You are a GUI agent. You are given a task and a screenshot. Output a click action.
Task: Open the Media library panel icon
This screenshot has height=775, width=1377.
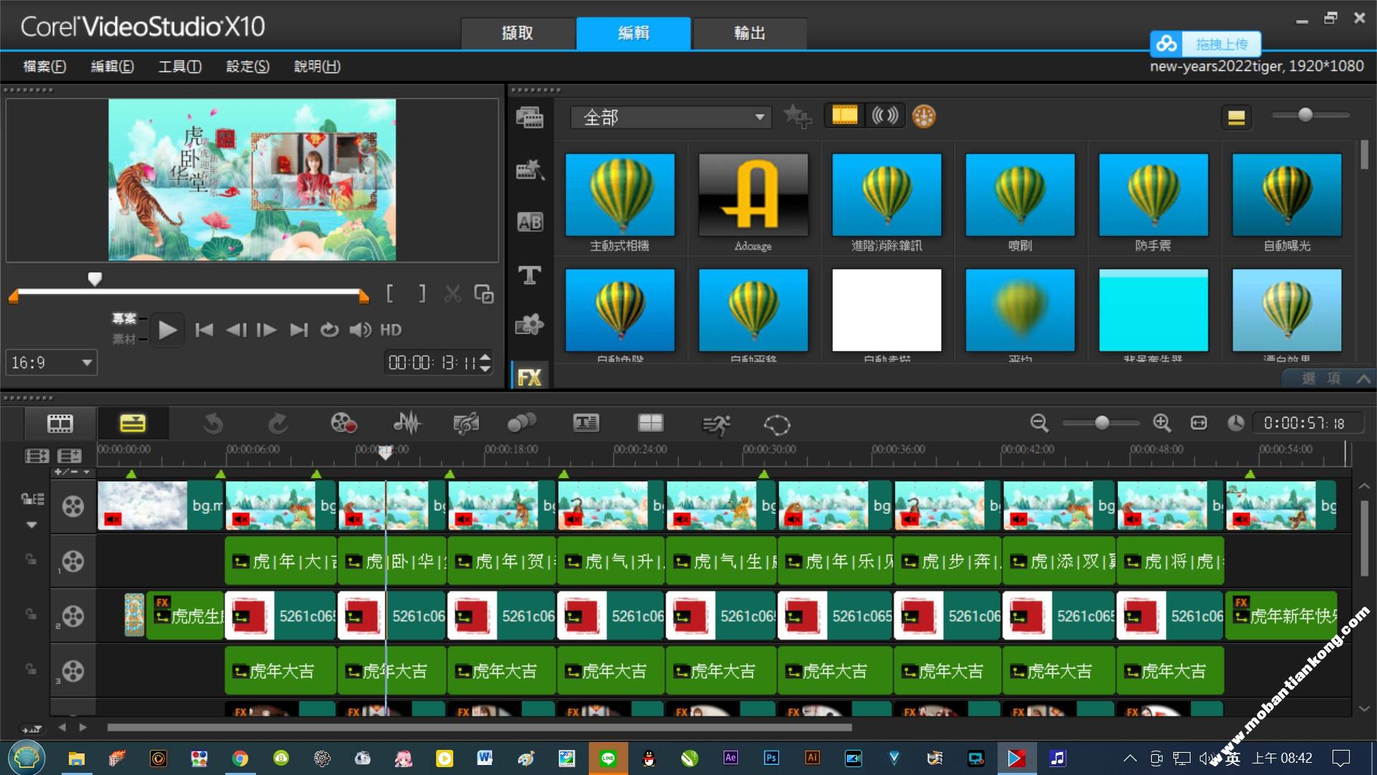point(530,117)
